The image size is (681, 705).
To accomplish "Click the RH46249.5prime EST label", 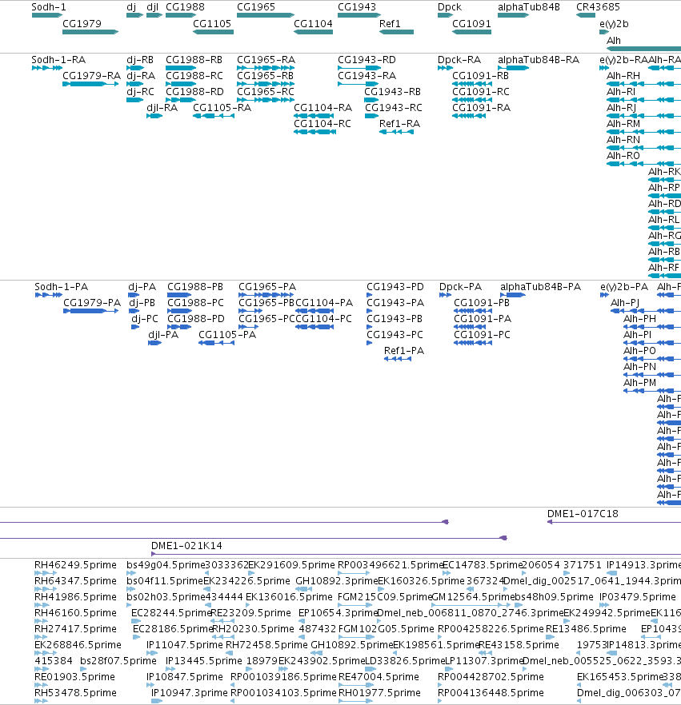I will point(75,565).
